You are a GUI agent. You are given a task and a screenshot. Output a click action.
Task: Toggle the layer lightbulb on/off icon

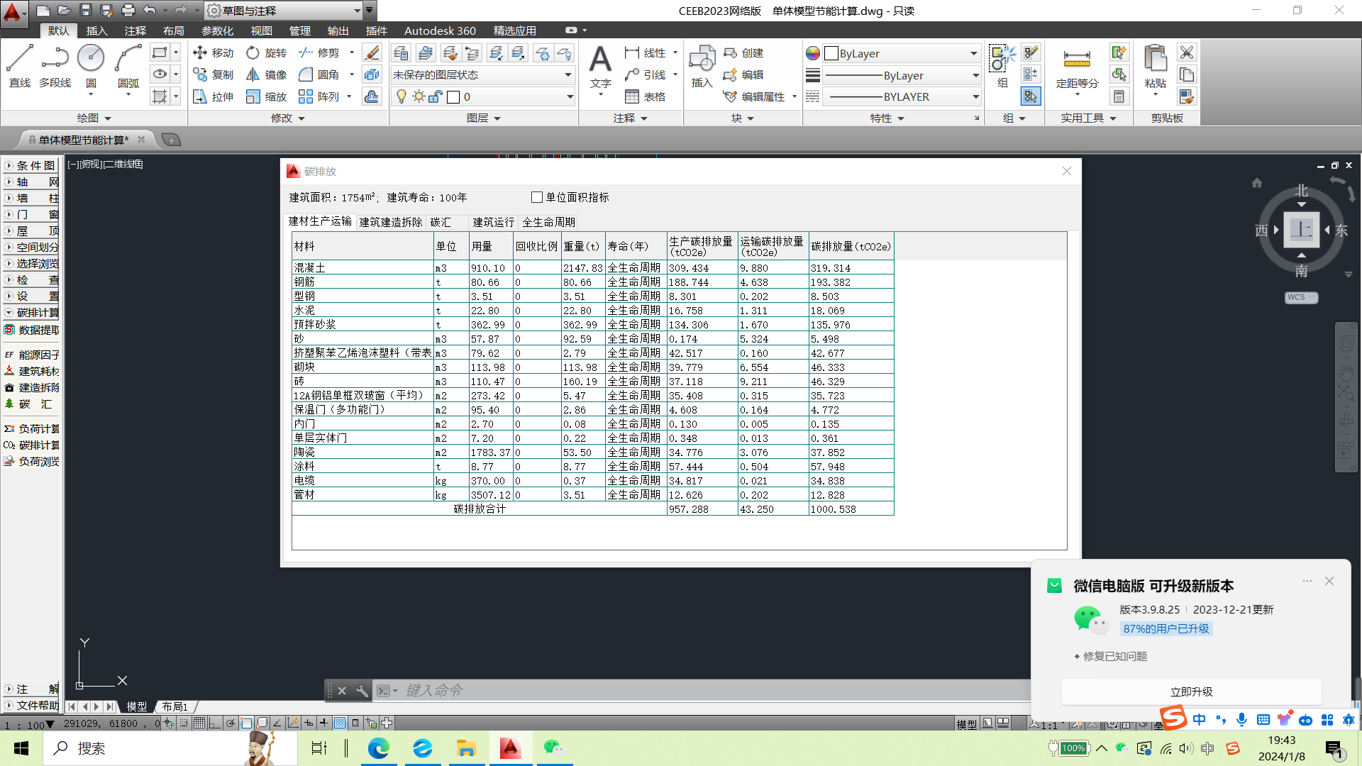click(x=402, y=97)
